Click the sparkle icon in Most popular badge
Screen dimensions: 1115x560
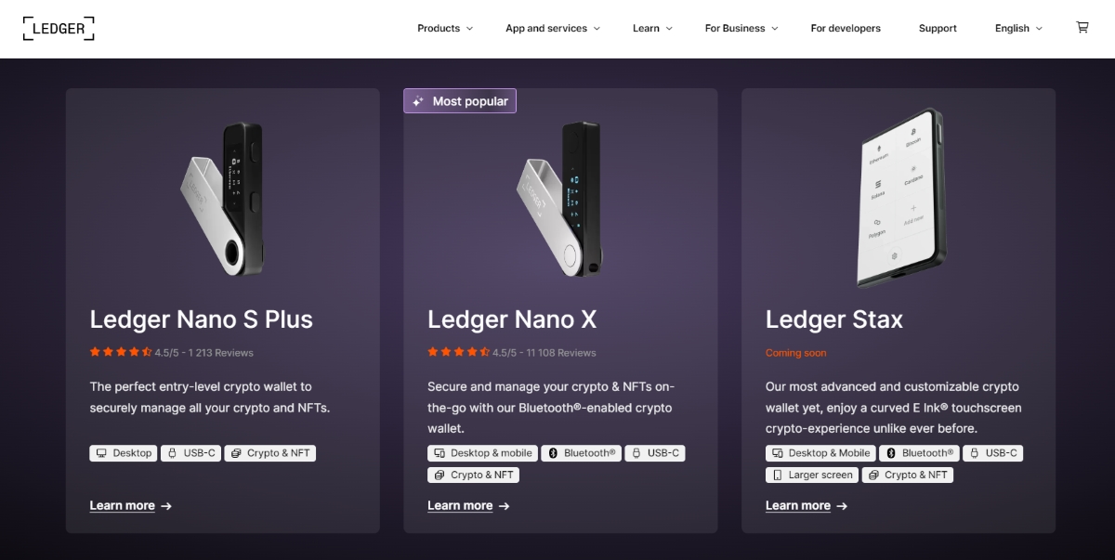click(x=418, y=100)
